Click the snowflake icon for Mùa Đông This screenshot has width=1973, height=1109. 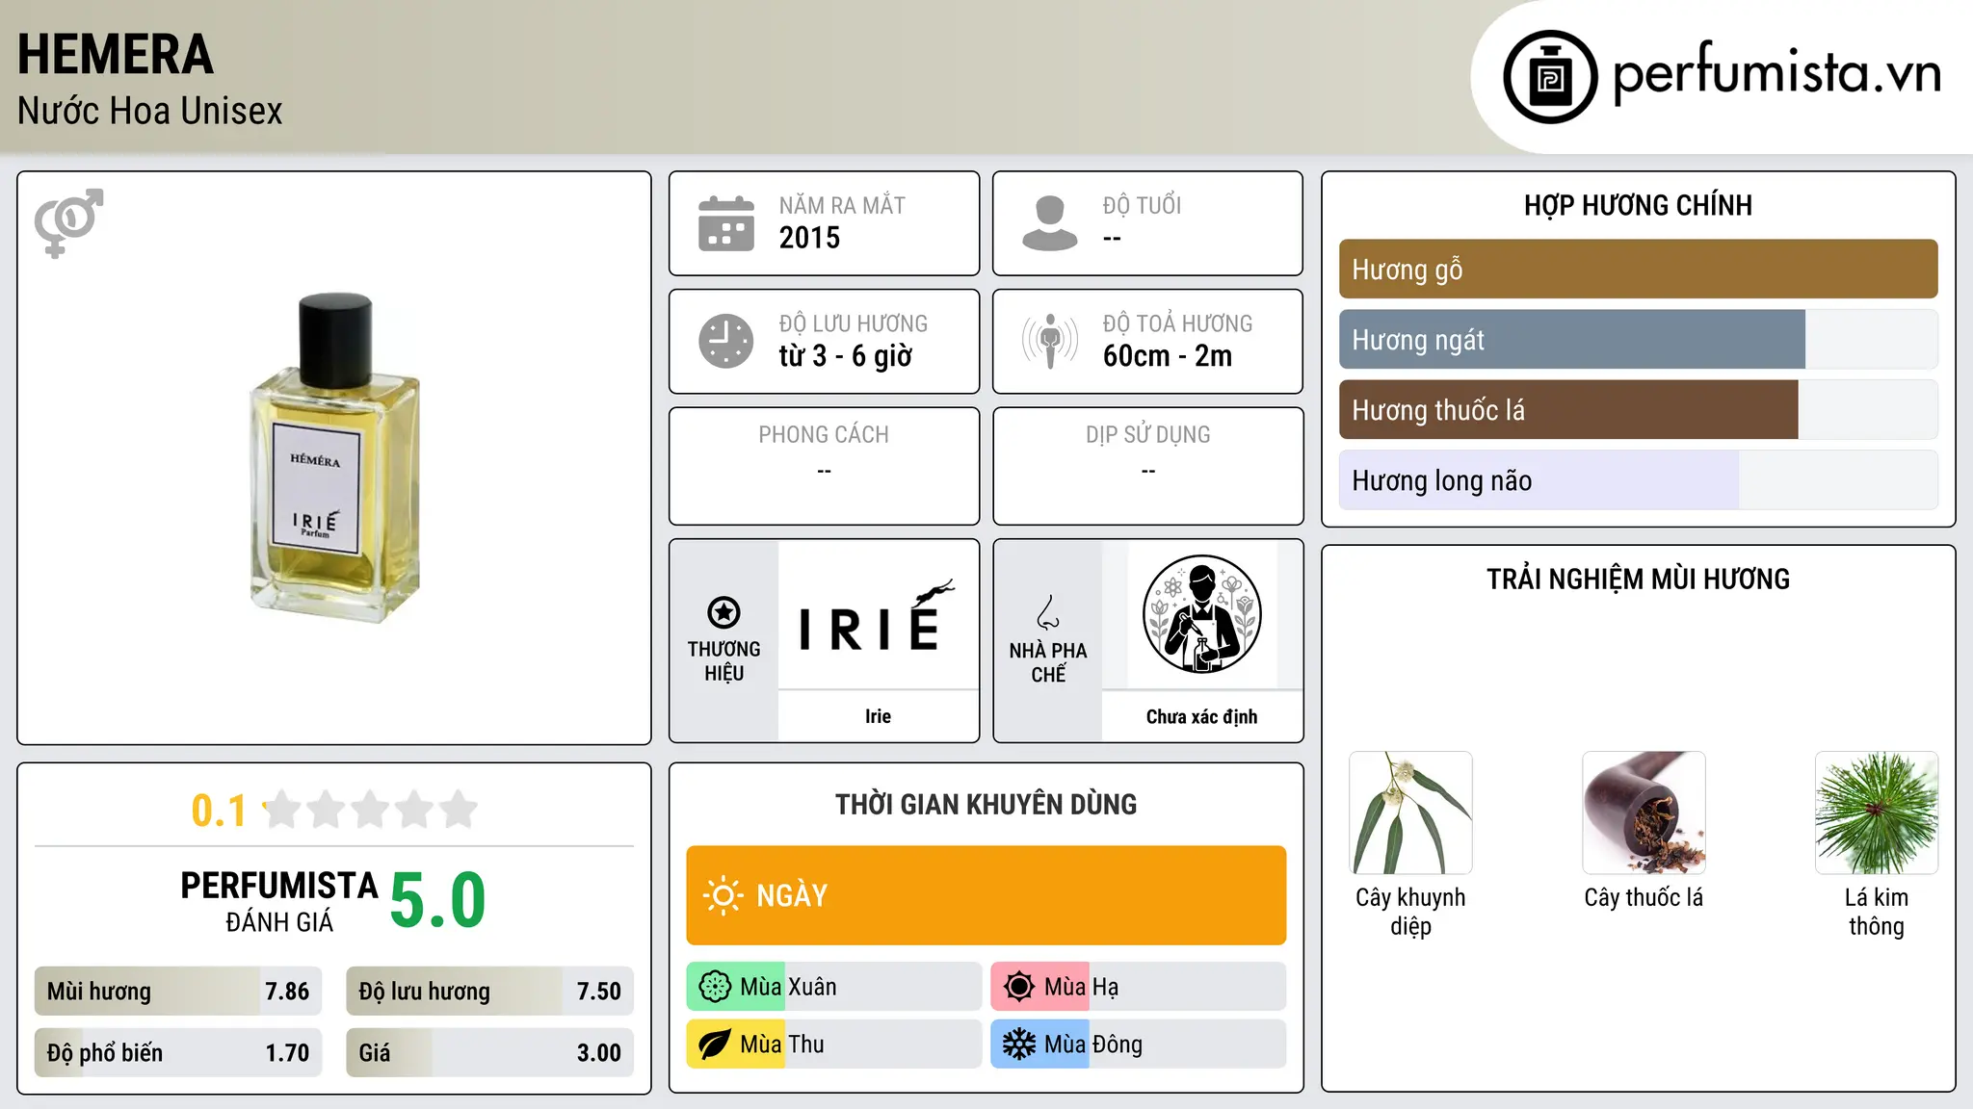(1019, 1045)
